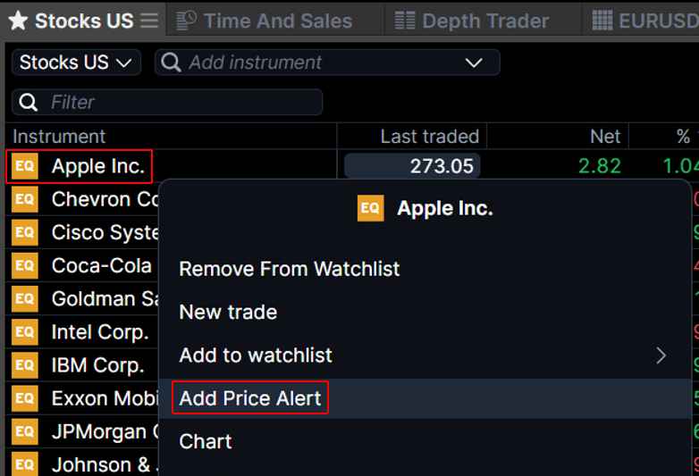The image size is (699, 476).
Task: Switch to the Depth Trader tab
Action: point(472,21)
